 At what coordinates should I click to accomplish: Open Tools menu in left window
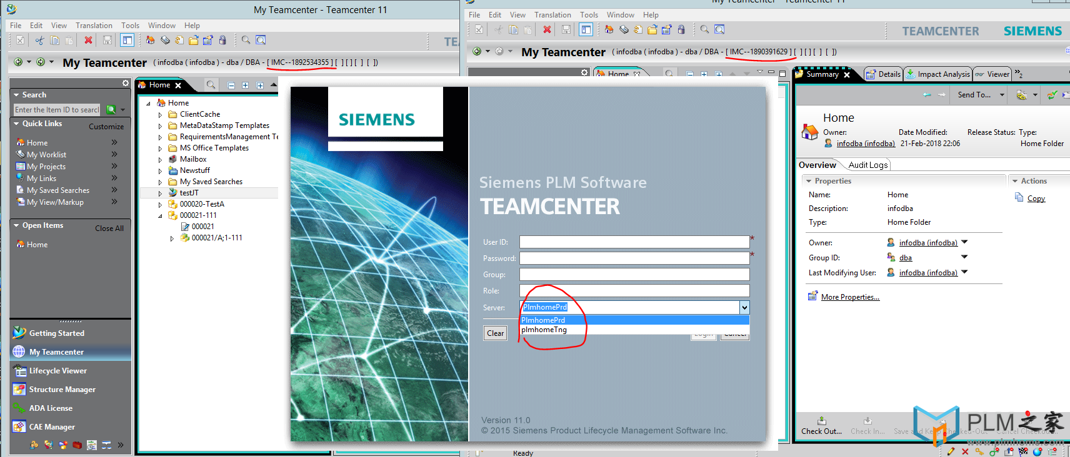(x=130, y=26)
